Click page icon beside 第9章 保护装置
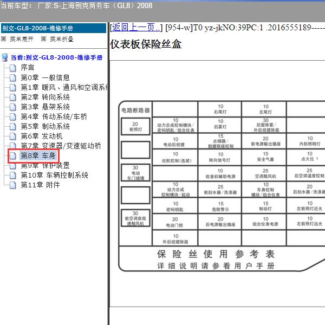This screenshot has width=325, height=325. 13,165
